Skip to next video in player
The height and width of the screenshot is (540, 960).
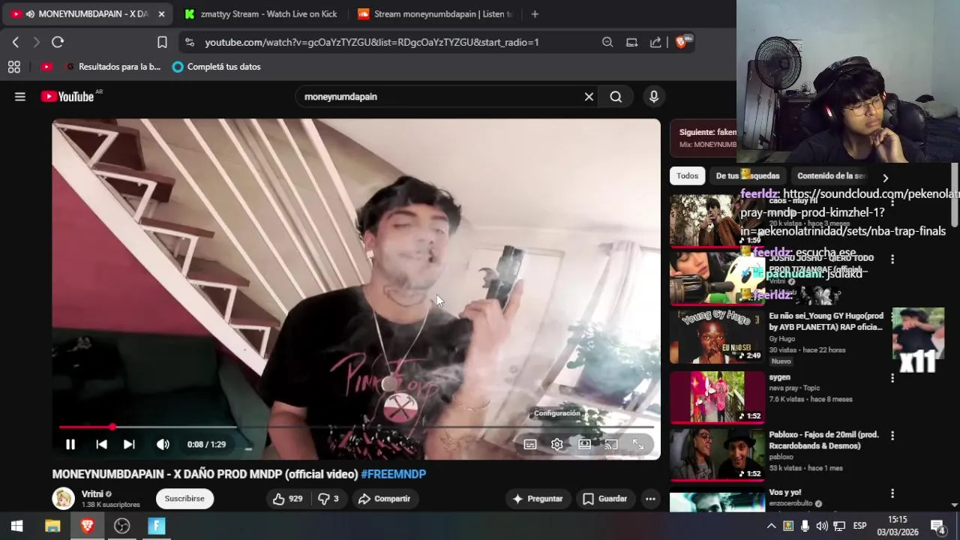tap(129, 445)
